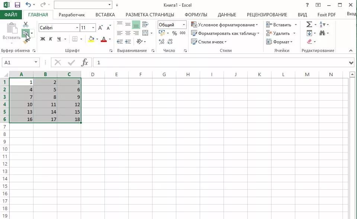
Task: Click the Undo arrow icon
Action: [28, 4]
